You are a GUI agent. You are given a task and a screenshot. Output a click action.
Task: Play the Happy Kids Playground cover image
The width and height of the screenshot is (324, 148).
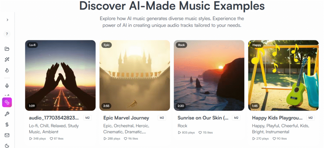pos(283,75)
